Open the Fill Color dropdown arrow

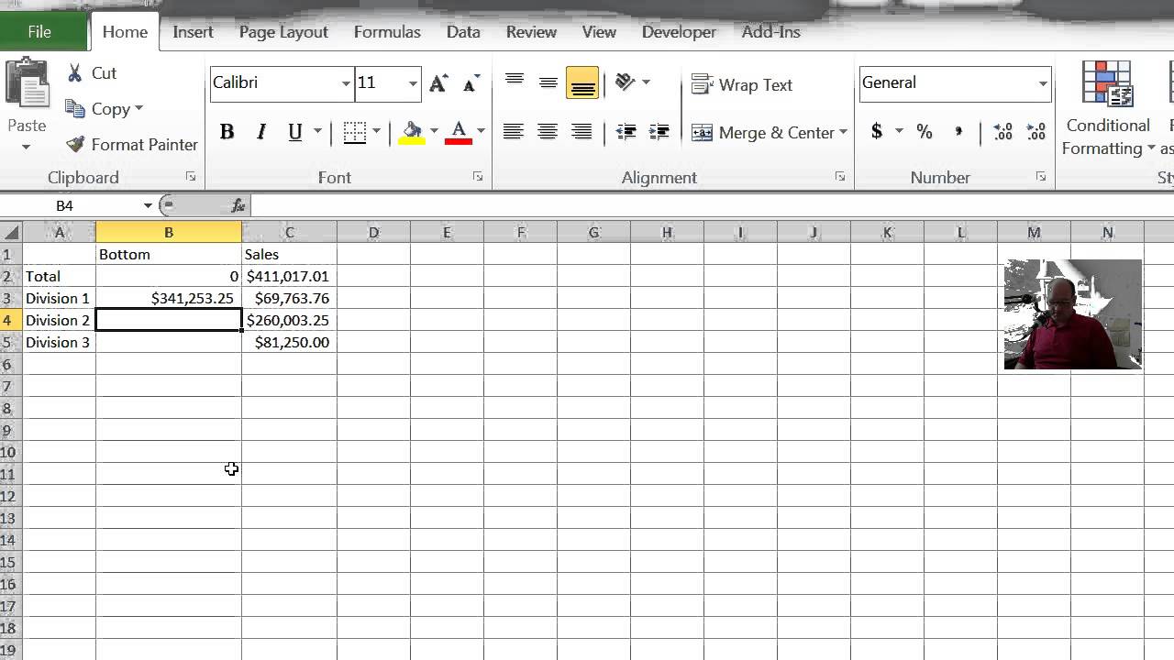[434, 132]
